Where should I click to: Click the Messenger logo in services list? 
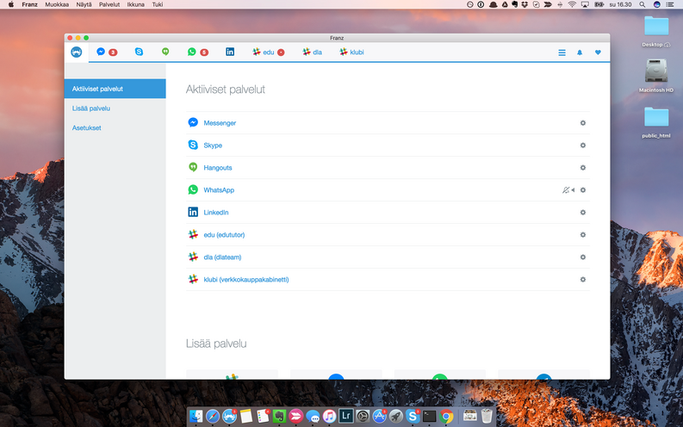[193, 123]
